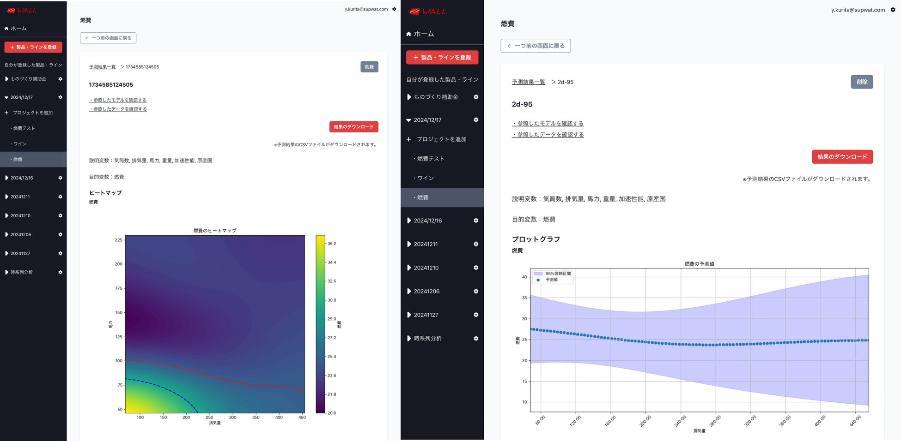Click 削除 button in the right window
The height and width of the screenshot is (441, 901).
[862, 82]
